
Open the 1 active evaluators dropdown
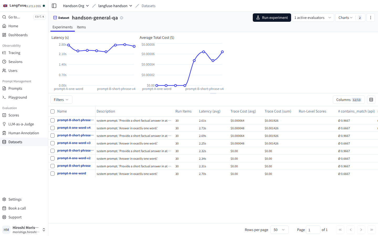tap(313, 18)
